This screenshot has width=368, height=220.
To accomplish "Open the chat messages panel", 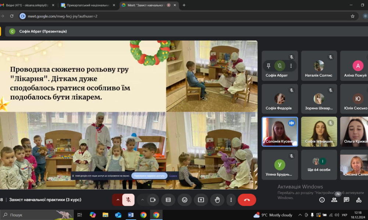I will click(346, 200).
